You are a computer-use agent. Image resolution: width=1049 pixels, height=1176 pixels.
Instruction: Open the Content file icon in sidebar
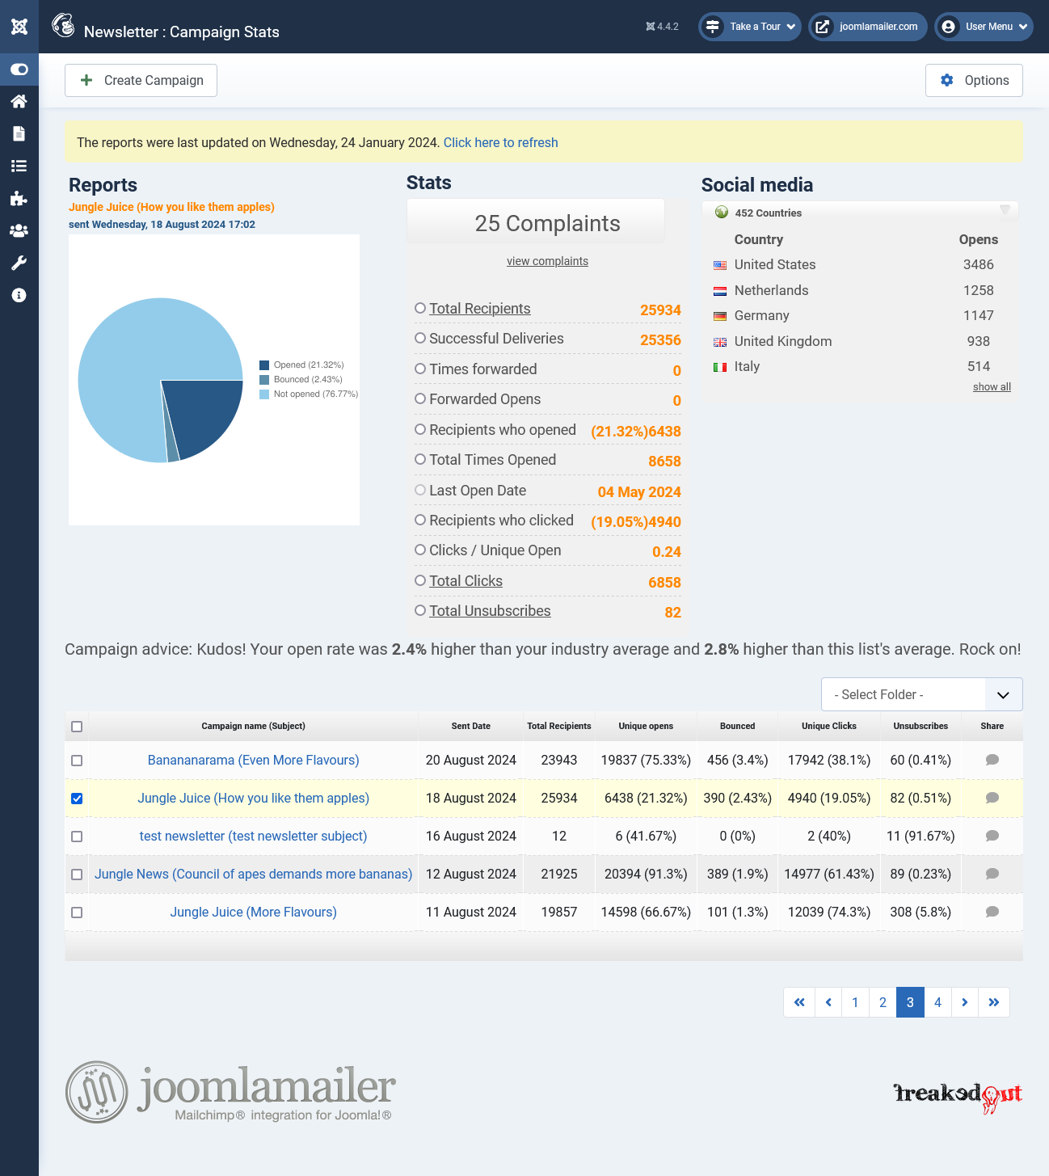pyautogui.click(x=19, y=134)
